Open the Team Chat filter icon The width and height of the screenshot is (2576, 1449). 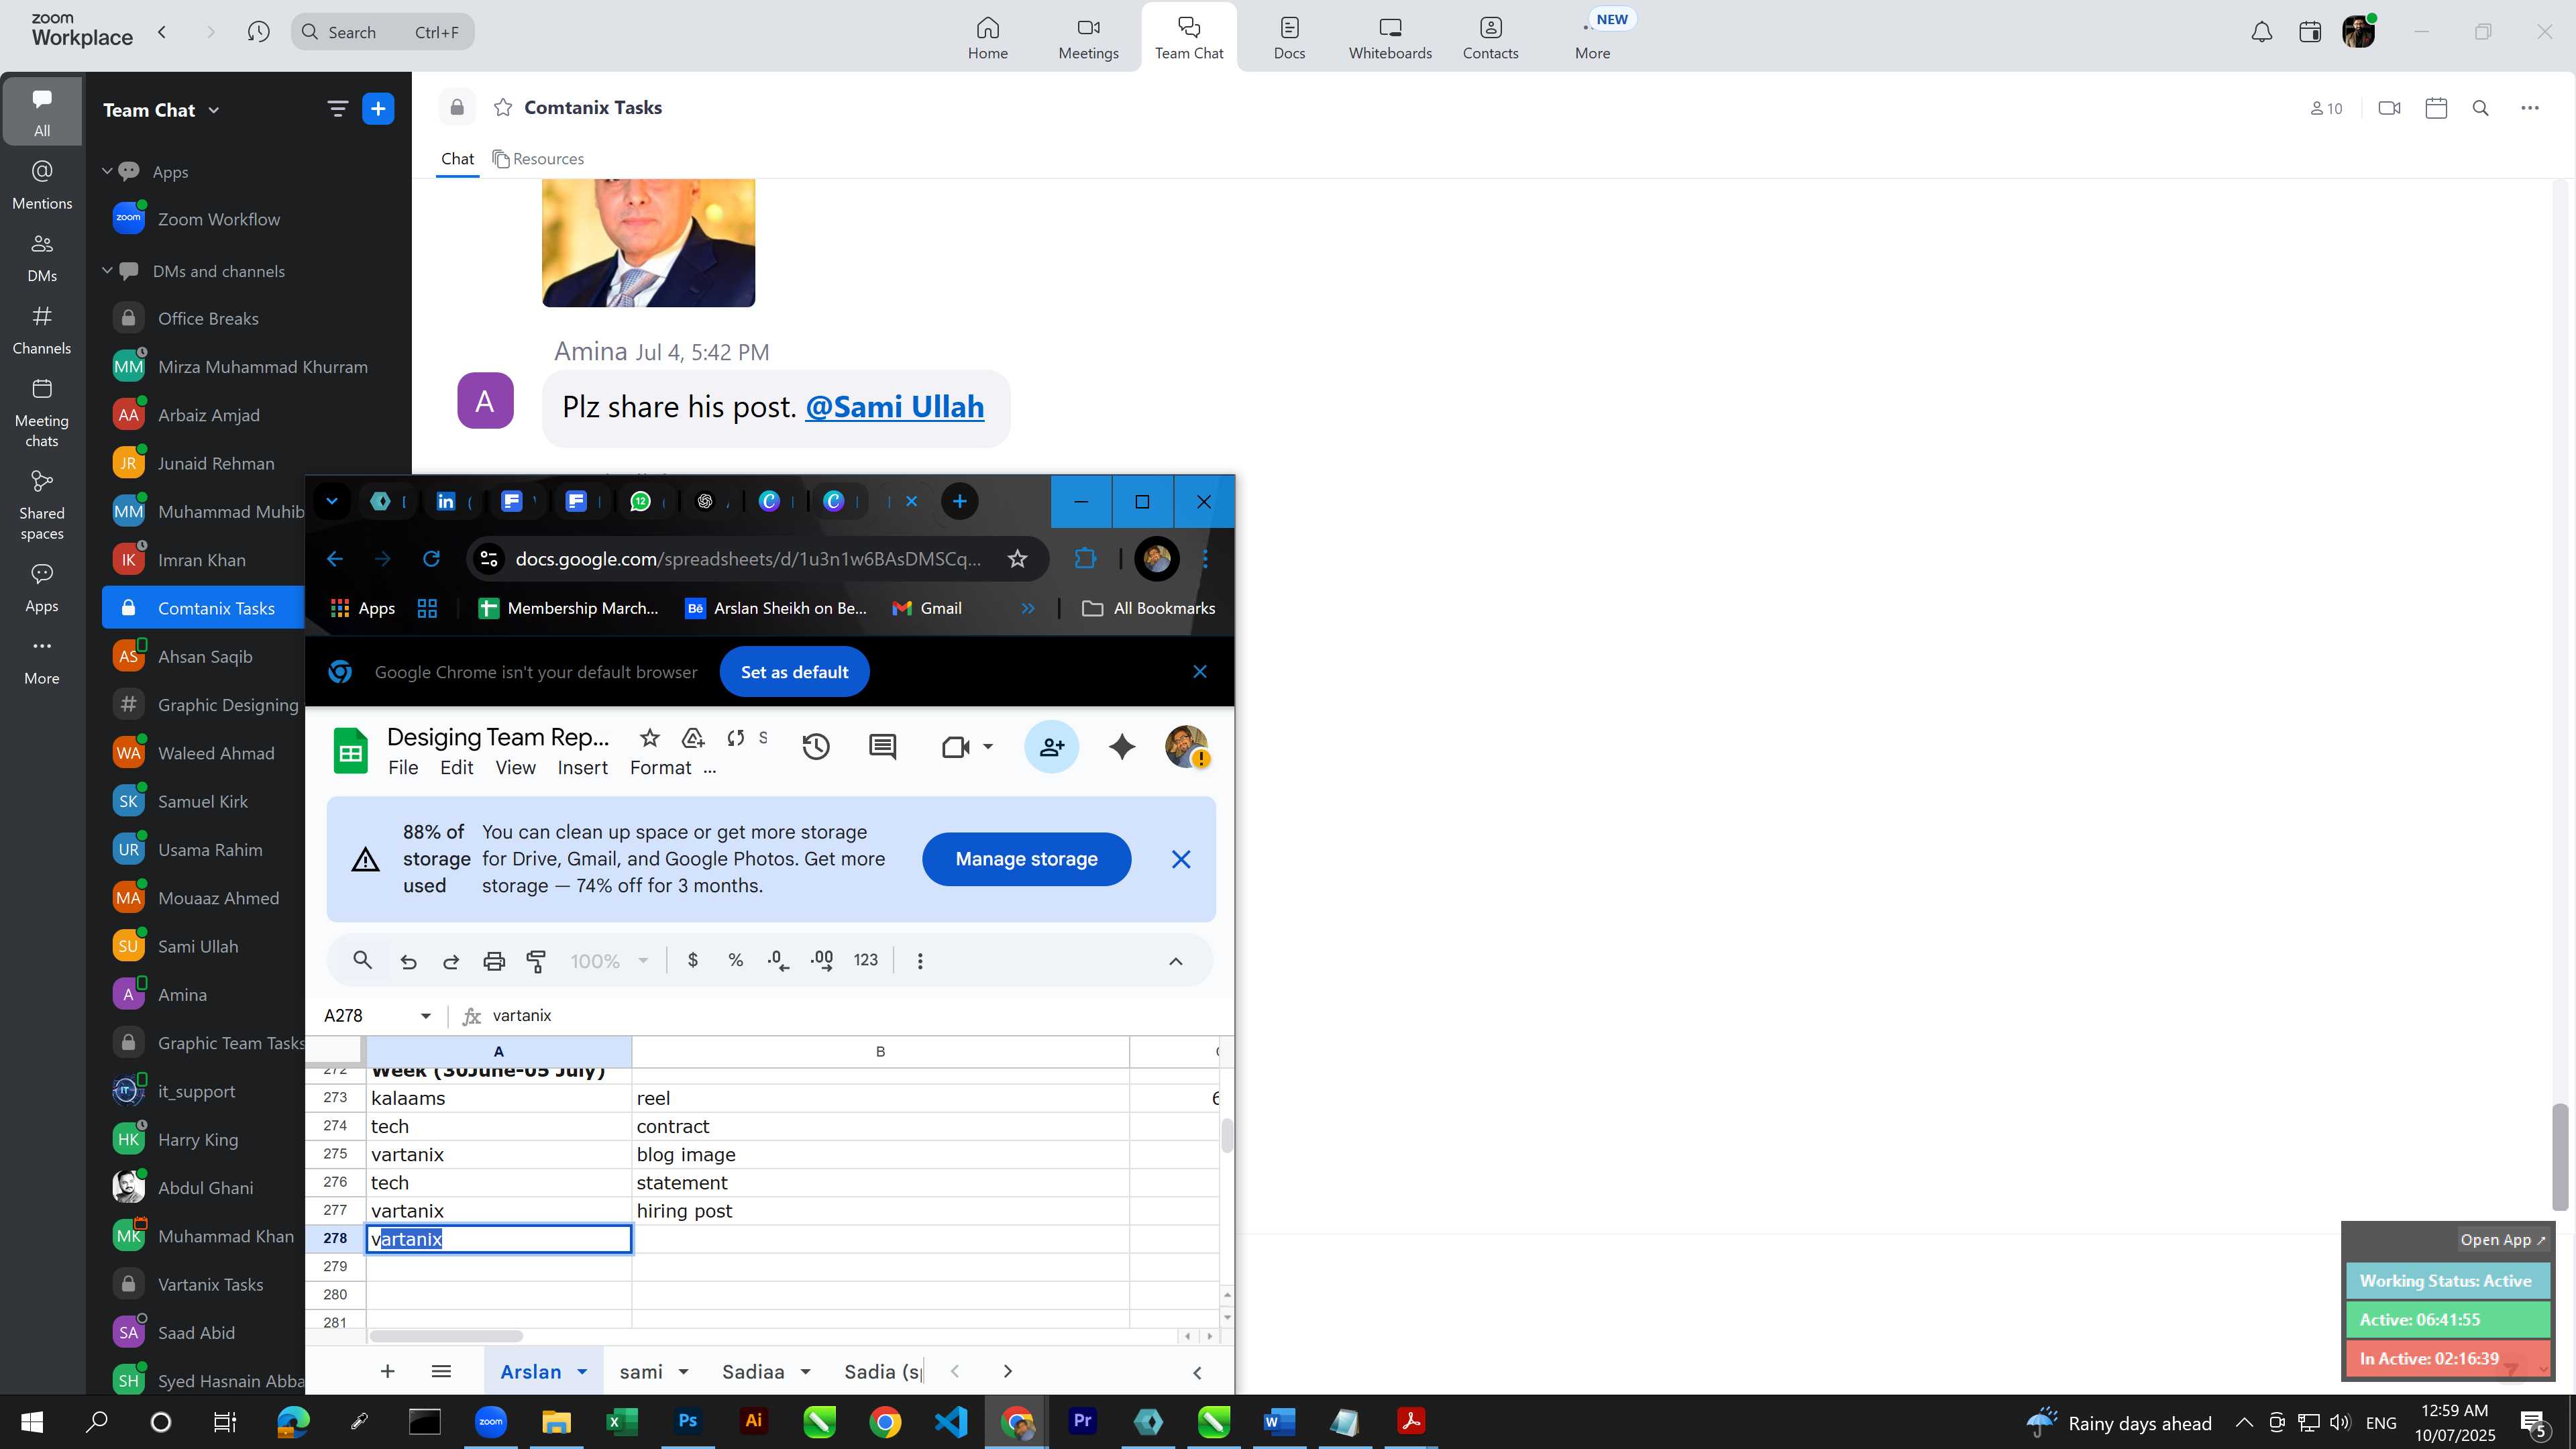click(337, 109)
